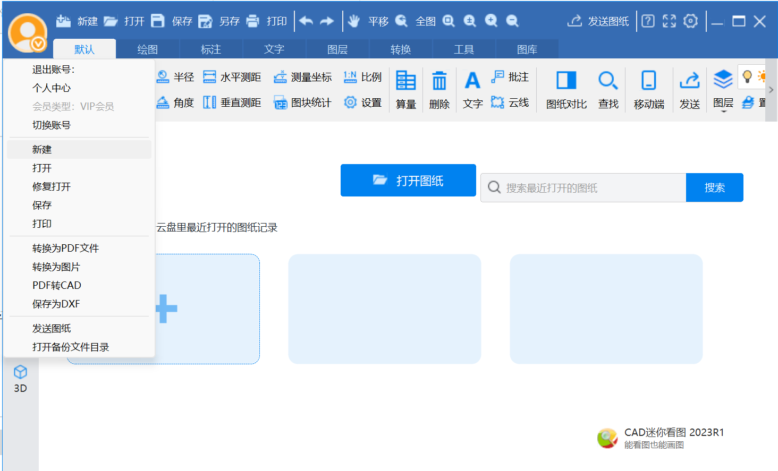Click the redo arrow icon
778x471 pixels.
[x=327, y=21]
